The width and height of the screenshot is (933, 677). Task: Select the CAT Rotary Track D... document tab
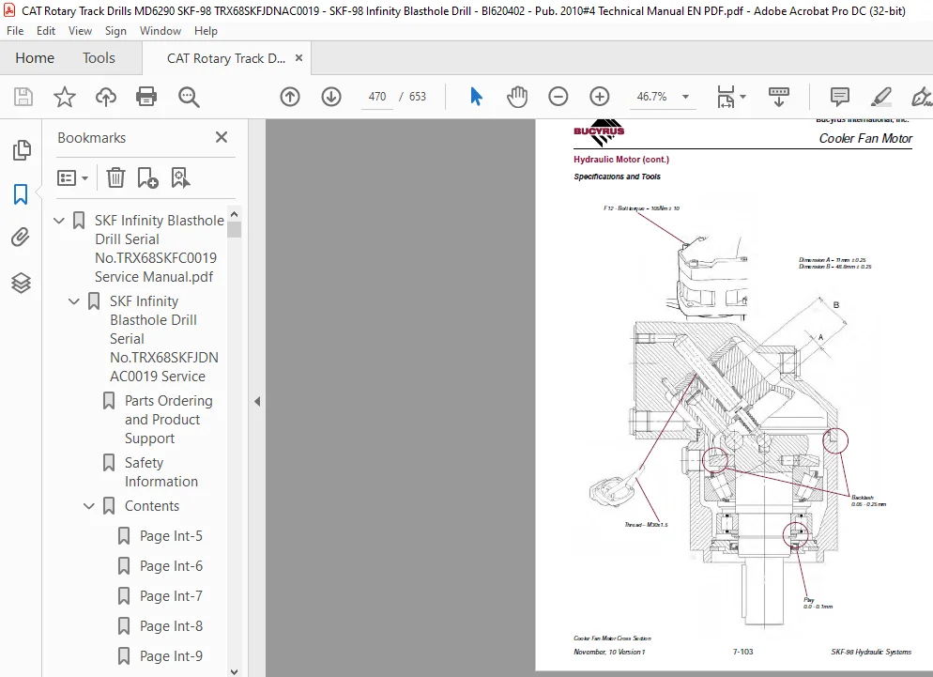tap(226, 58)
